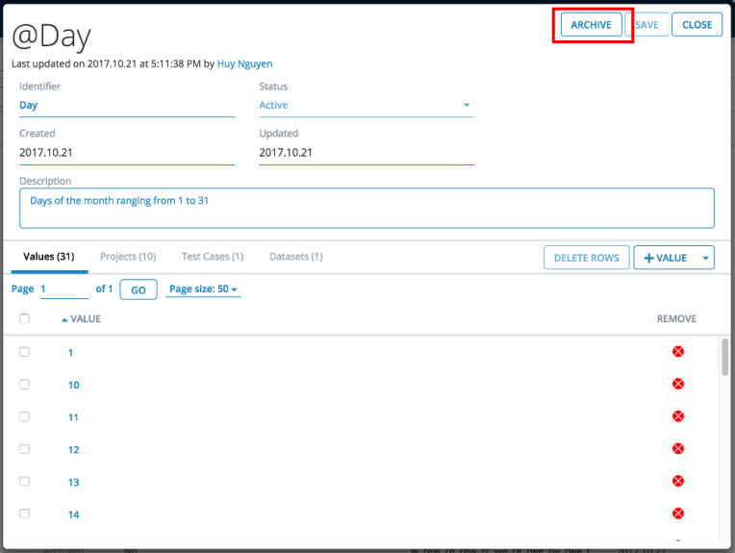Delete value 12 via its red remove icon
Image resolution: width=735 pixels, height=553 pixels.
677,449
